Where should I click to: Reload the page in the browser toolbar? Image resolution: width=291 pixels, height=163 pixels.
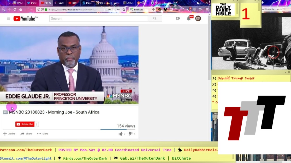click(15, 9)
